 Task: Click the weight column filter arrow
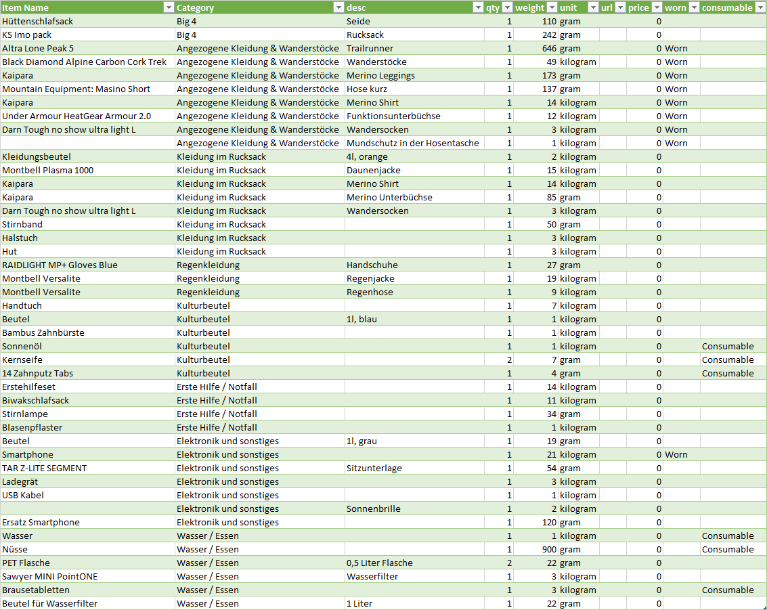[551, 7]
